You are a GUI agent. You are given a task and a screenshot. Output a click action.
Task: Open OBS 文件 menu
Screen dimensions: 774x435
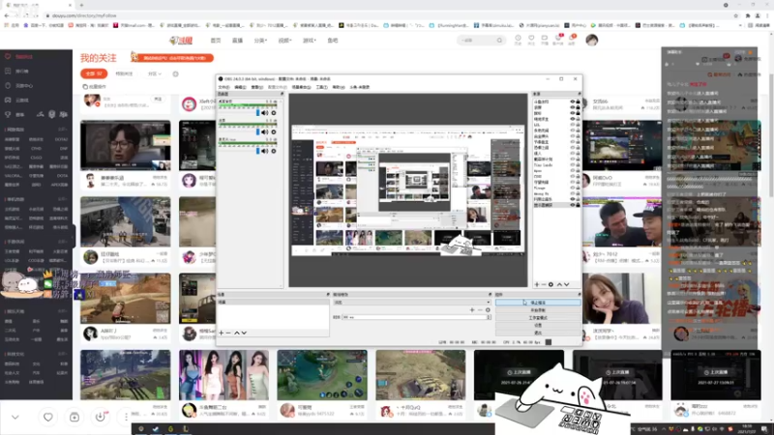[223, 87]
